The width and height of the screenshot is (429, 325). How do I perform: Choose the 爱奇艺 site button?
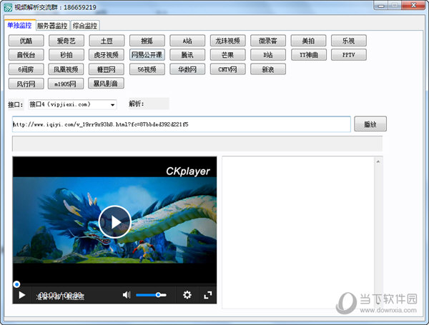(66, 41)
